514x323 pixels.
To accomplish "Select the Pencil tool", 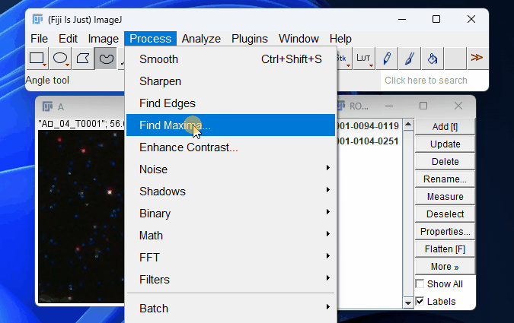I will (387, 58).
